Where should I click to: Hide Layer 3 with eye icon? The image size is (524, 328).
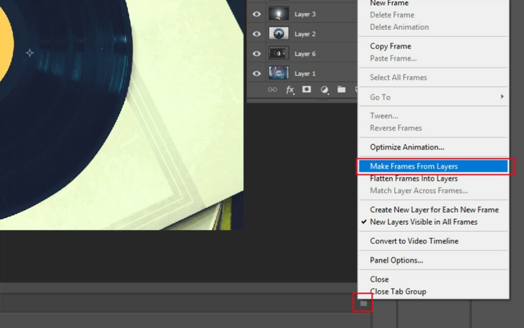point(256,14)
